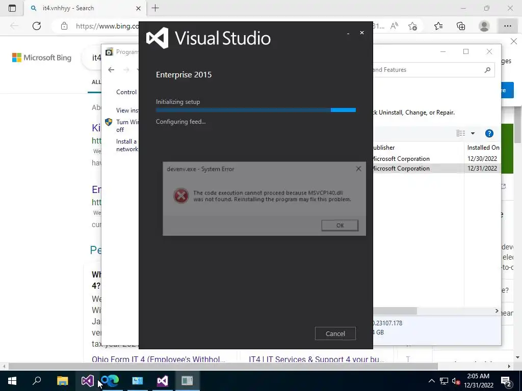The height and width of the screenshot is (391, 522).
Task: Open Edge Collections
Action: (461, 26)
